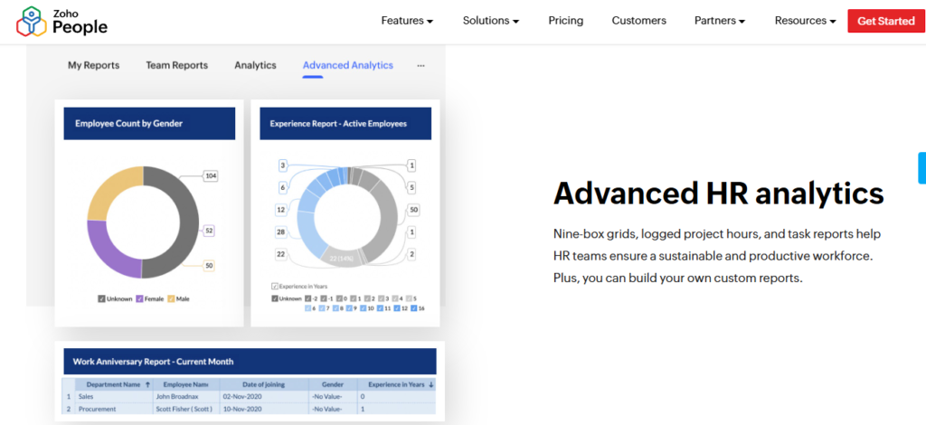This screenshot has height=425, width=926.
Task: Click the '22 (14%)' label inside experience donut
Action: coord(341,259)
